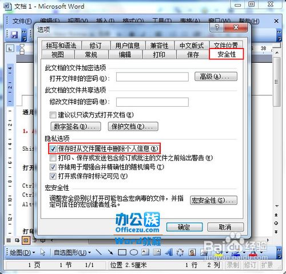Screen dimensions: 286x274
Task: Open fill color dropdown arrow
Action: click(x=227, y=252)
